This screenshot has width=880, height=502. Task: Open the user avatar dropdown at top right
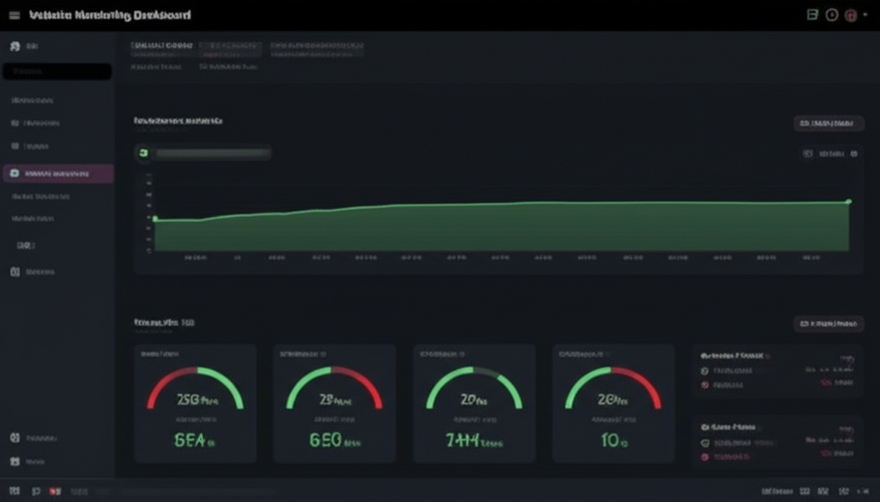coord(851,14)
